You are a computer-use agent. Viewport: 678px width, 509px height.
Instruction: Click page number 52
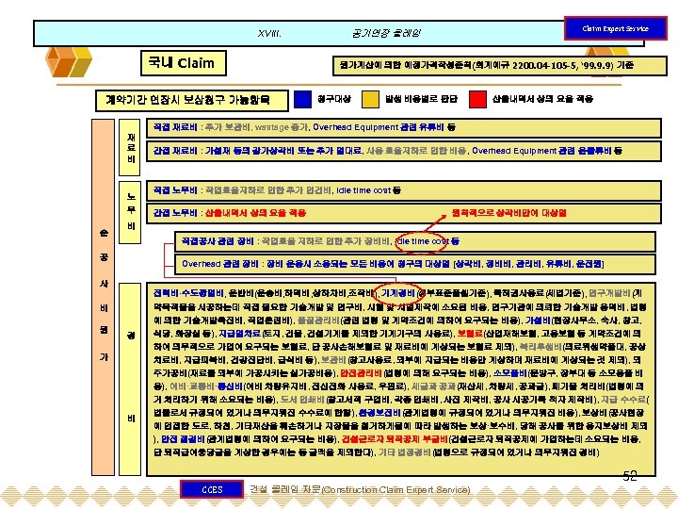630,476
